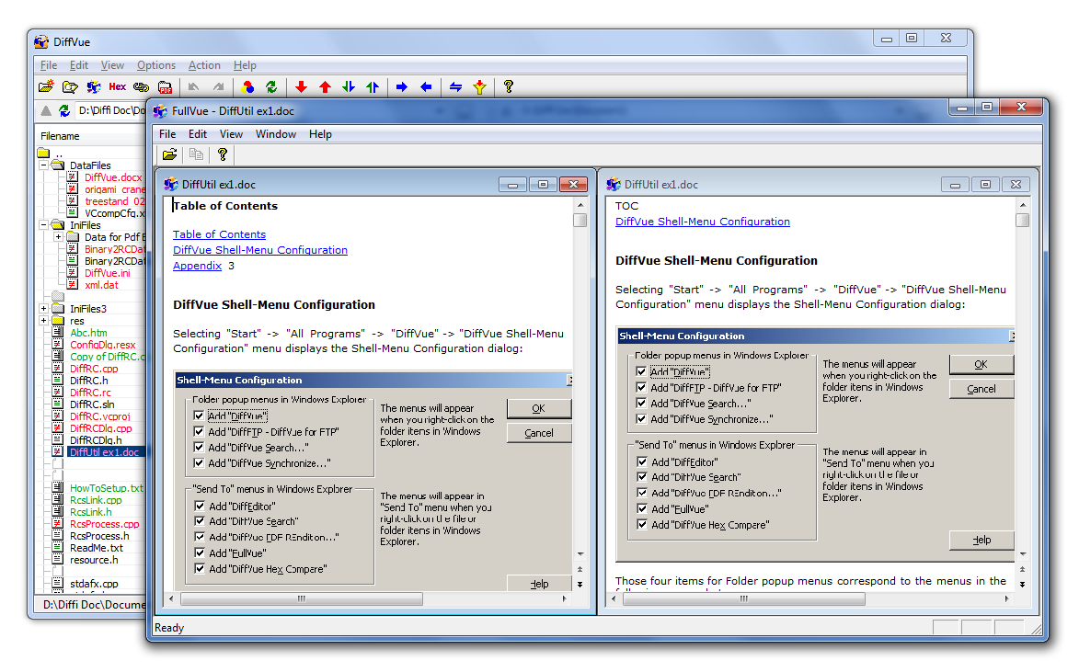Toggle Add "DiffVue Search..." checkbox in left pane
Viewport: 1079px width, 672px height.
199,448
